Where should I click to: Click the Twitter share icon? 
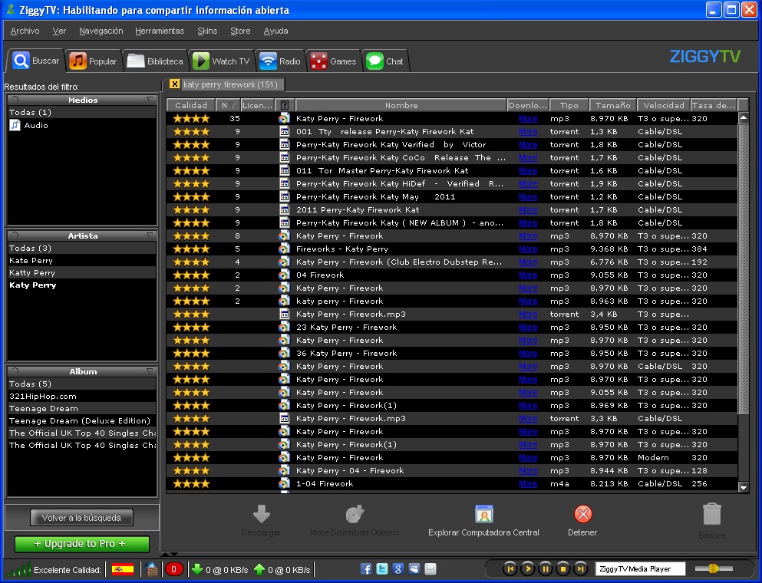tap(382, 569)
